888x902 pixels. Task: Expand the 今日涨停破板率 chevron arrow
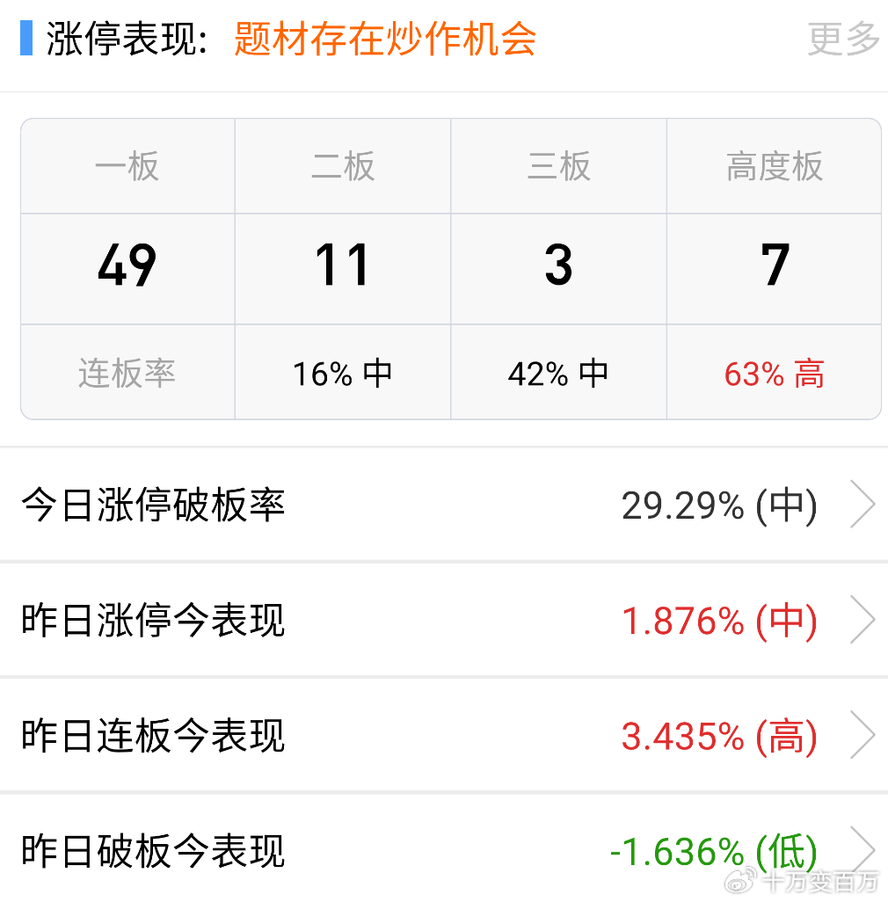click(x=863, y=506)
